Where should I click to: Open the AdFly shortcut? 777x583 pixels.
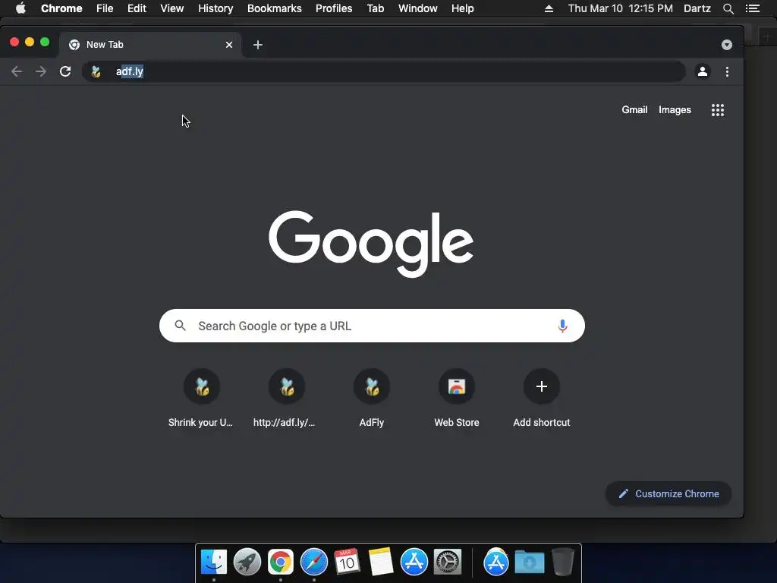(x=372, y=398)
